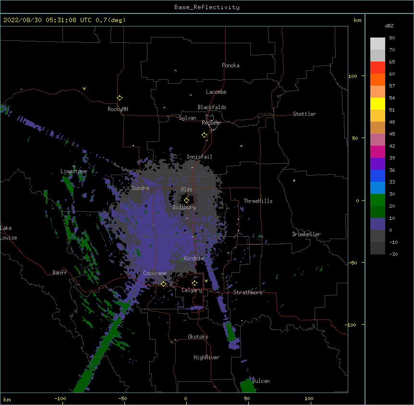Click the yellow diamond marker beside RockyMH

(120, 98)
